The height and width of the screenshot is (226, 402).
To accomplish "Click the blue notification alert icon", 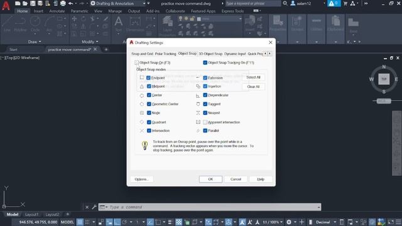I will pos(334,3).
